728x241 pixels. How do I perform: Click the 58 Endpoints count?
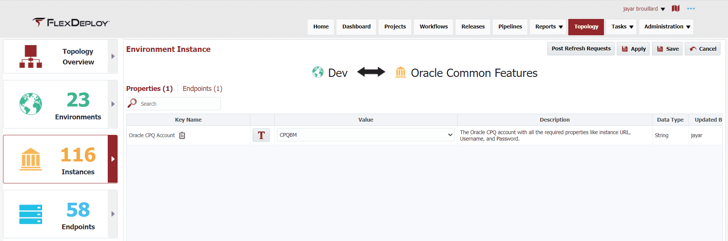click(x=78, y=210)
